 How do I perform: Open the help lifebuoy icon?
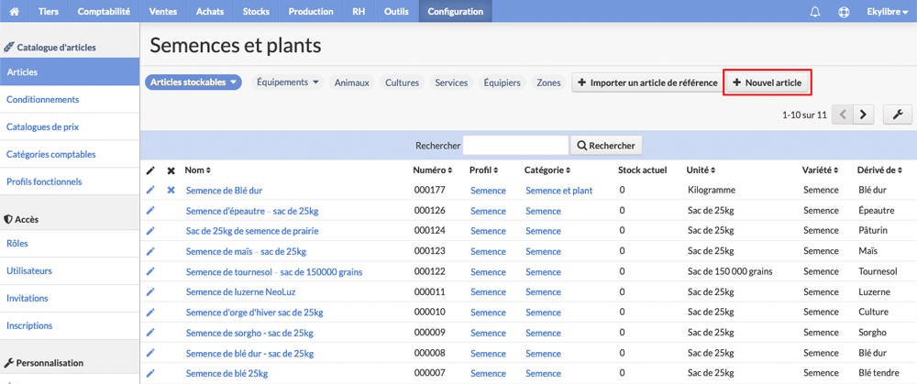pos(844,12)
